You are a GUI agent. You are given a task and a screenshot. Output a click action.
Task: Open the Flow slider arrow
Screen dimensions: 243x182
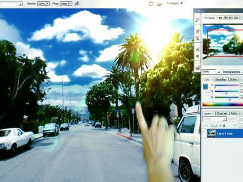click(70, 4)
